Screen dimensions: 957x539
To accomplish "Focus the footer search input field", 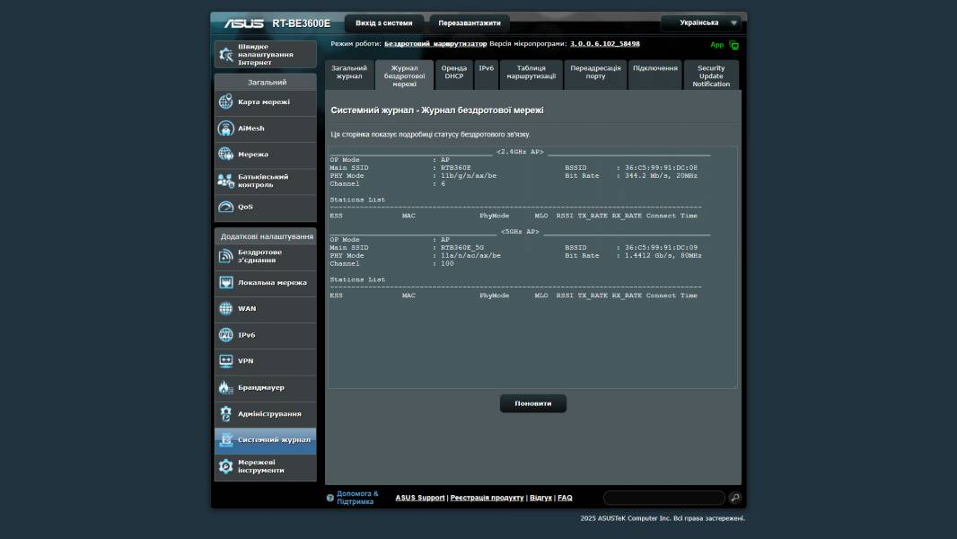I will [x=664, y=498].
